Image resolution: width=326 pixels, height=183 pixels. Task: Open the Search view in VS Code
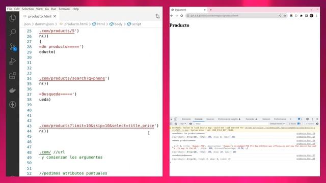pyautogui.click(x=12, y=32)
